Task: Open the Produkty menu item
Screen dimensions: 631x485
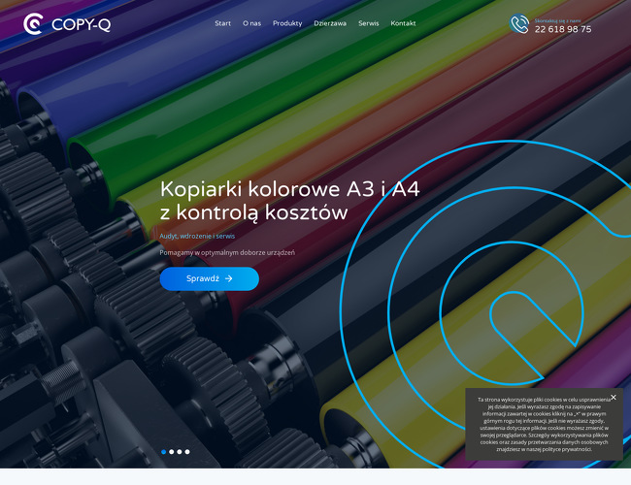Action: (287, 23)
